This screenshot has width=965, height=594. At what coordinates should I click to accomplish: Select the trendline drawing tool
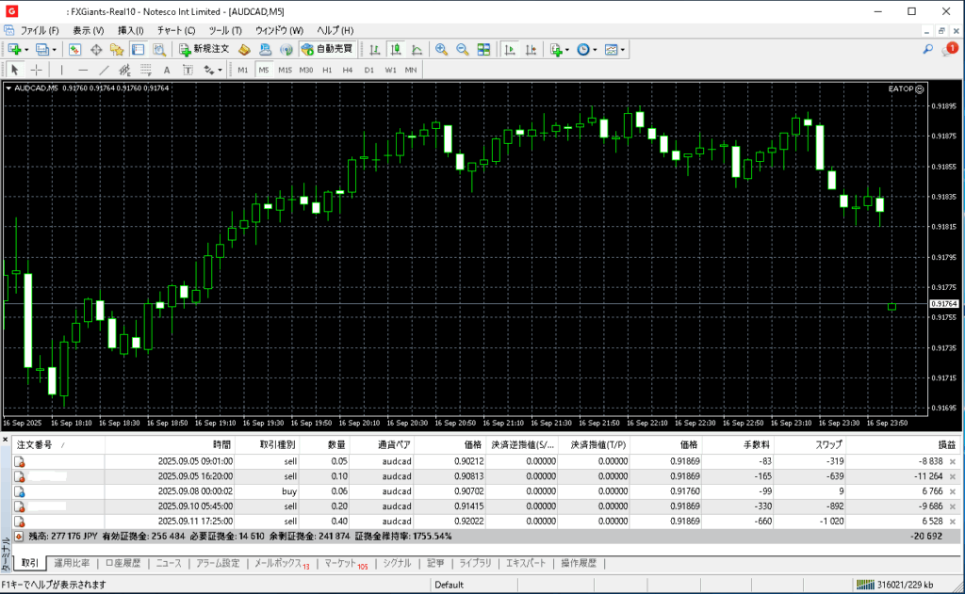[x=104, y=70]
